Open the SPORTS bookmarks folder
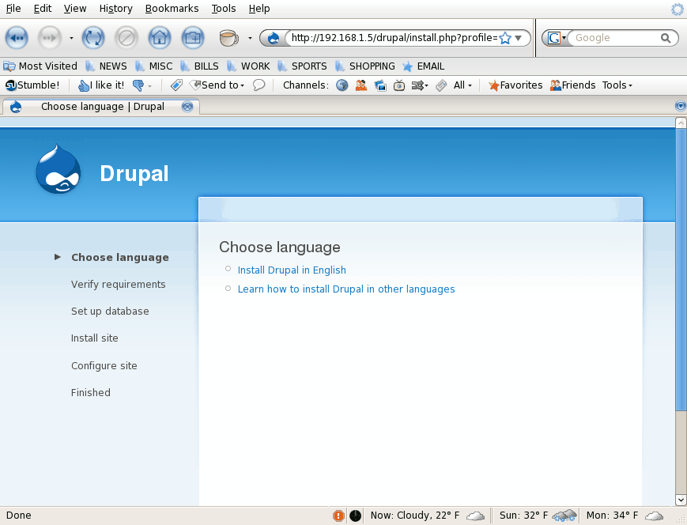 click(x=302, y=66)
